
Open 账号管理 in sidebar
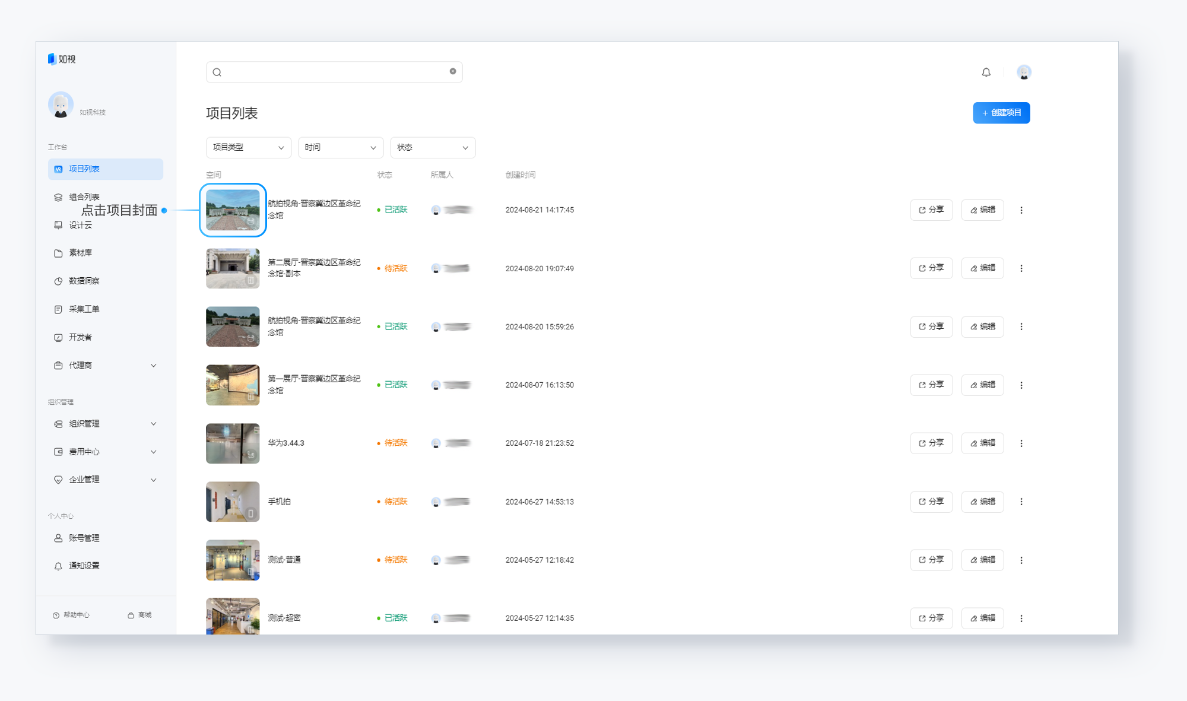(x=106, y=538)
